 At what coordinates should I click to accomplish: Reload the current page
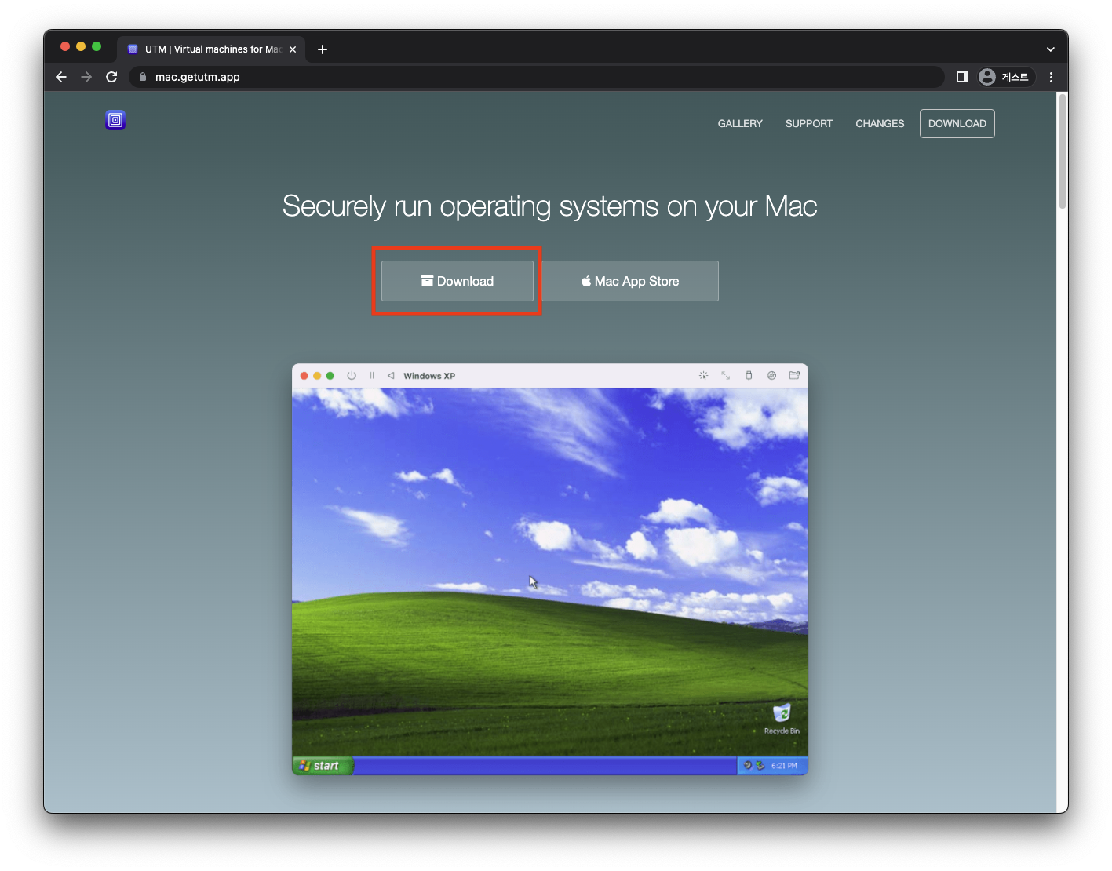click(x=111, y=77)
